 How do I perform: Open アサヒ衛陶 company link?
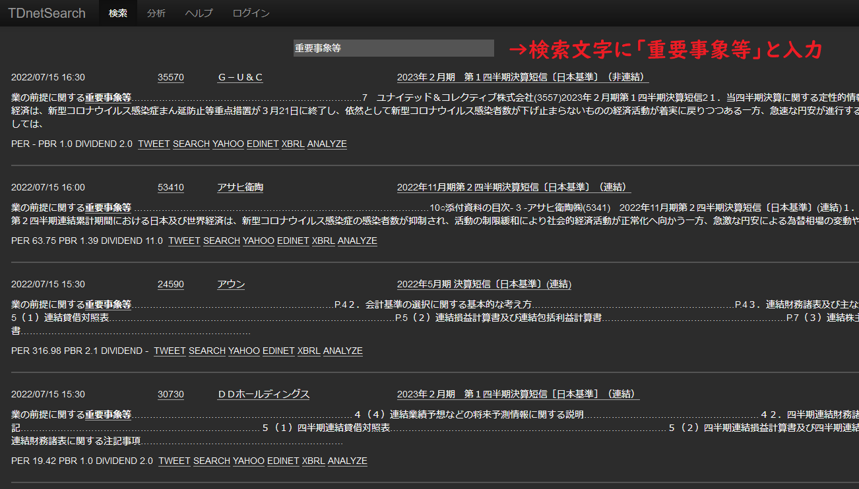click(240, 187)
